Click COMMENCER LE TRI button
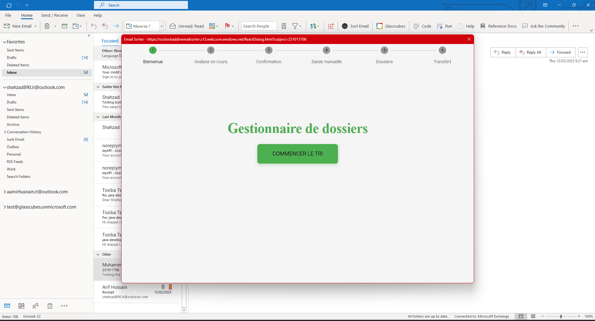Image resolution: width=595 pixels, height=321 pixels. [x=297, y=154]
